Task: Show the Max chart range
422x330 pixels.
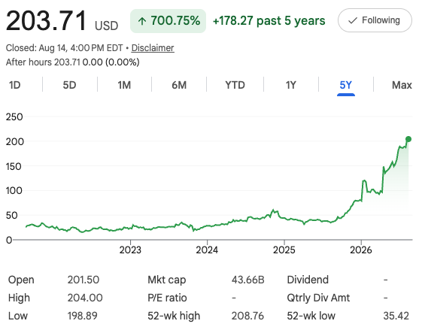Action: (402, 85)
